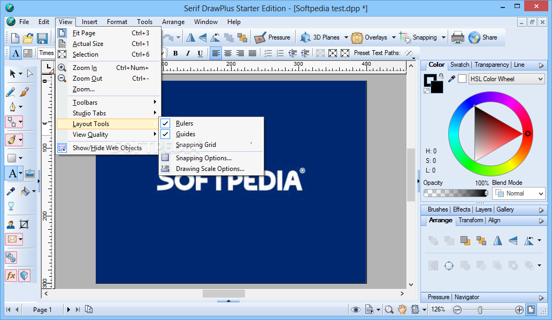
Task: Click the zoom level slider handle
Action: [x=480, y=310]
